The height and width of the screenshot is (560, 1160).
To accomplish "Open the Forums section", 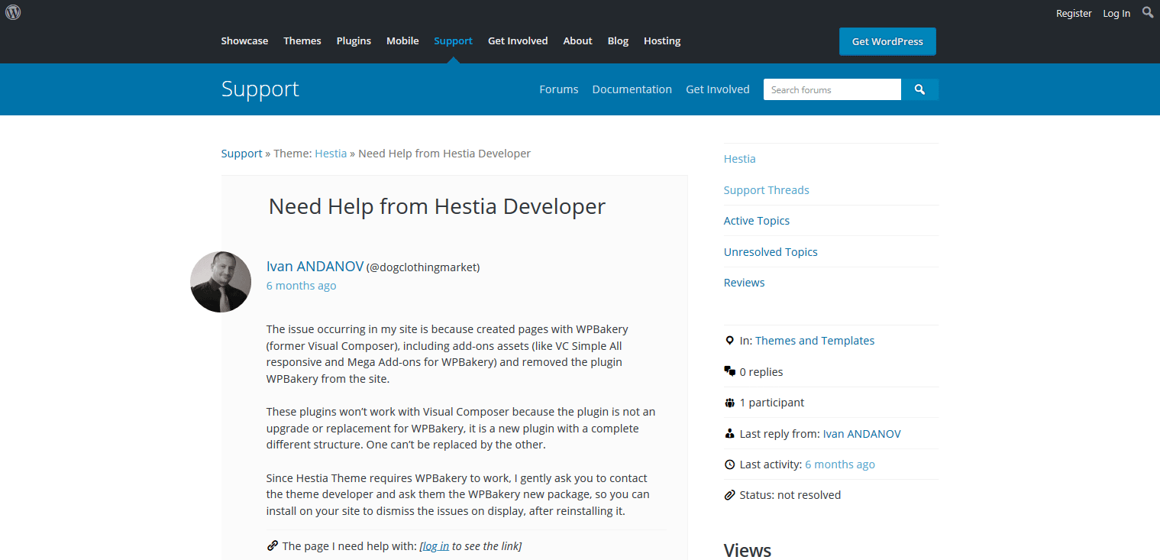I will 558,89.
